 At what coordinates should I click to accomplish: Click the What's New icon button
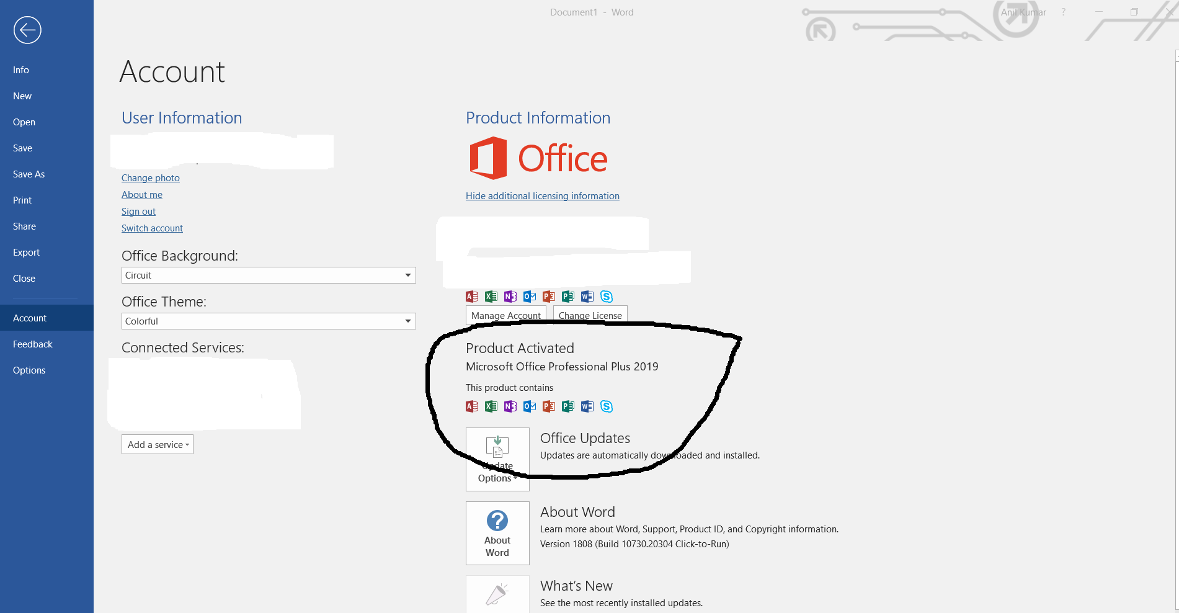[x=497, y=594]
